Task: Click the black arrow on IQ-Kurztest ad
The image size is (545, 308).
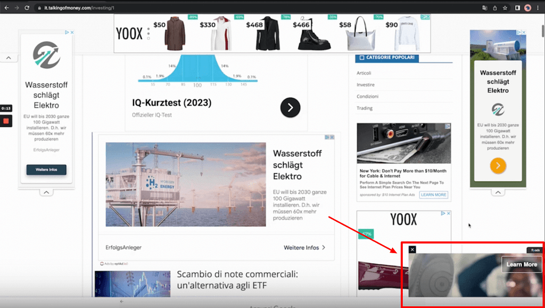Action: tap(290, 108)
